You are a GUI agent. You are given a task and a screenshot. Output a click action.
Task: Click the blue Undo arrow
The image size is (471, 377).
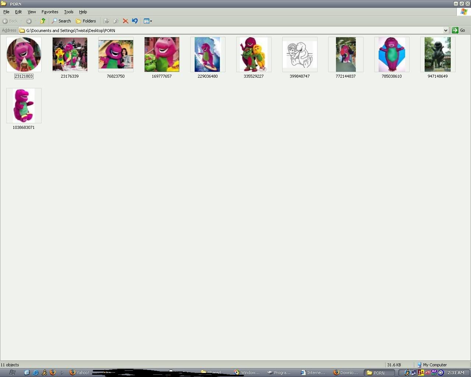135,21
